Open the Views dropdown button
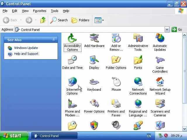This screenshot has width=187, height=140. tap(99, 20)
